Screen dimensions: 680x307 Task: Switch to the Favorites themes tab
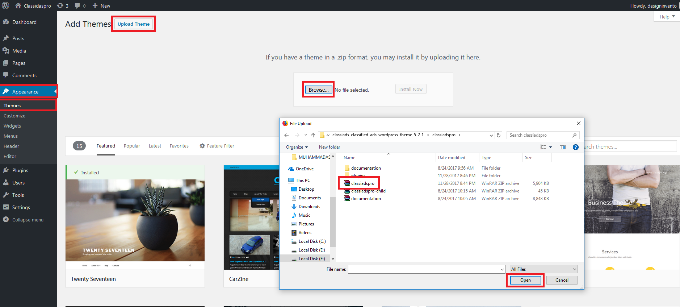[179, 146]
